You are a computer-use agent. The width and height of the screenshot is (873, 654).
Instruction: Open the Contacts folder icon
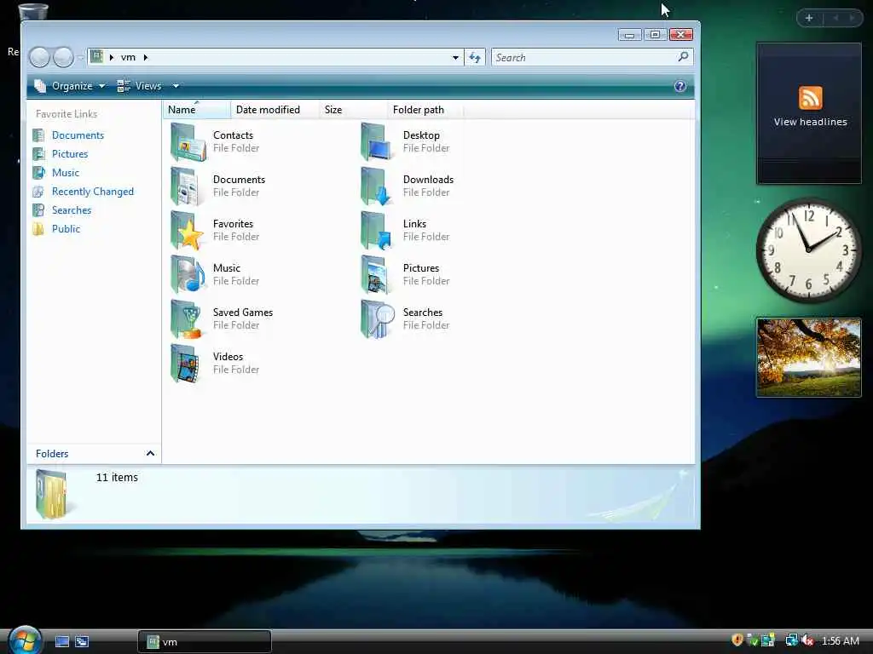(x=188, y=142)
